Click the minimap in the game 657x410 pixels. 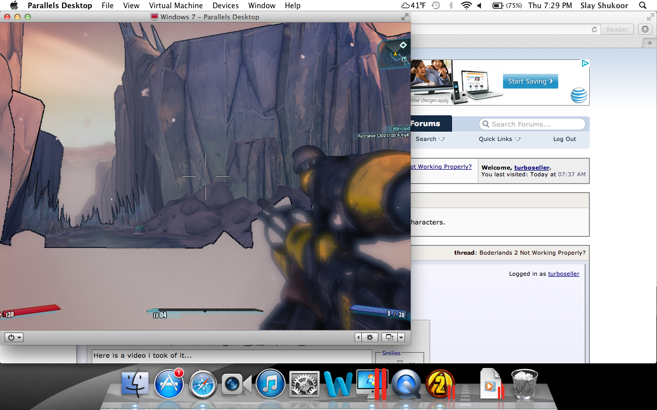pos(394,55)
